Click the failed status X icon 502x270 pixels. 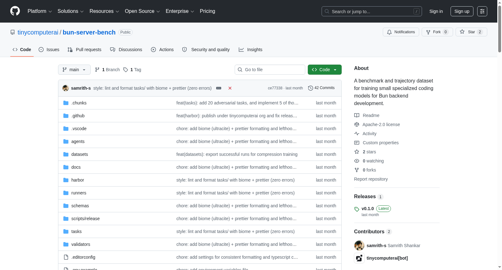click(x=230, y=88)
